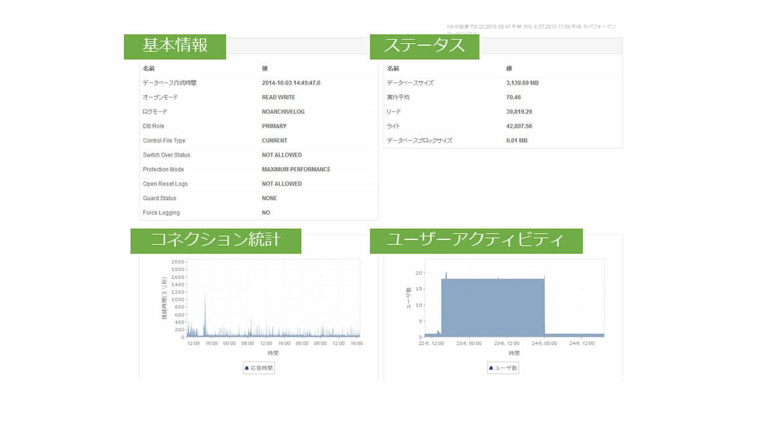
Task: Click the bell icon in ユーザ数 legend
Action: [x=492, y=368]
